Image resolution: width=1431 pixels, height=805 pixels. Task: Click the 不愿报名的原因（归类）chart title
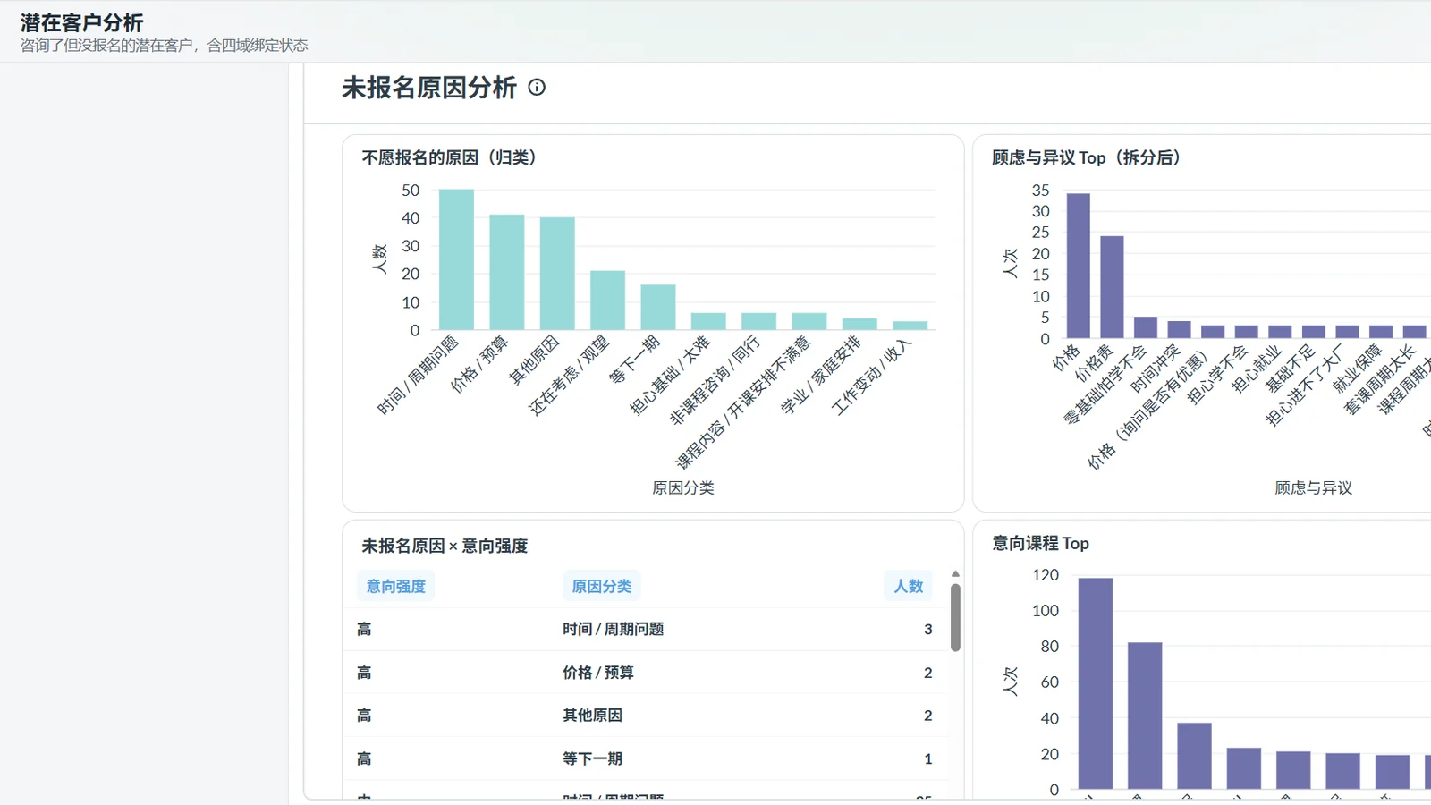[x=449, y=157]
